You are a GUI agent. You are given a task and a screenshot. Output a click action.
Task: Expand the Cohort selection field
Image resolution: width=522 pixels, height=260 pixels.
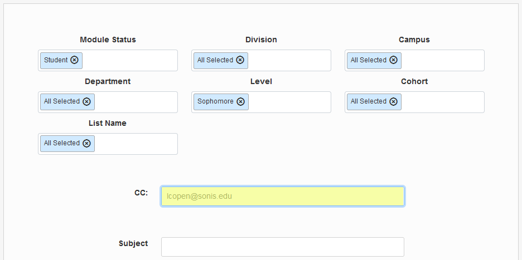442,102
